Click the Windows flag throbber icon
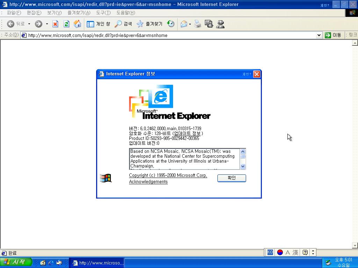This screenshot has width=358, height=268. (x=351, y=13)
